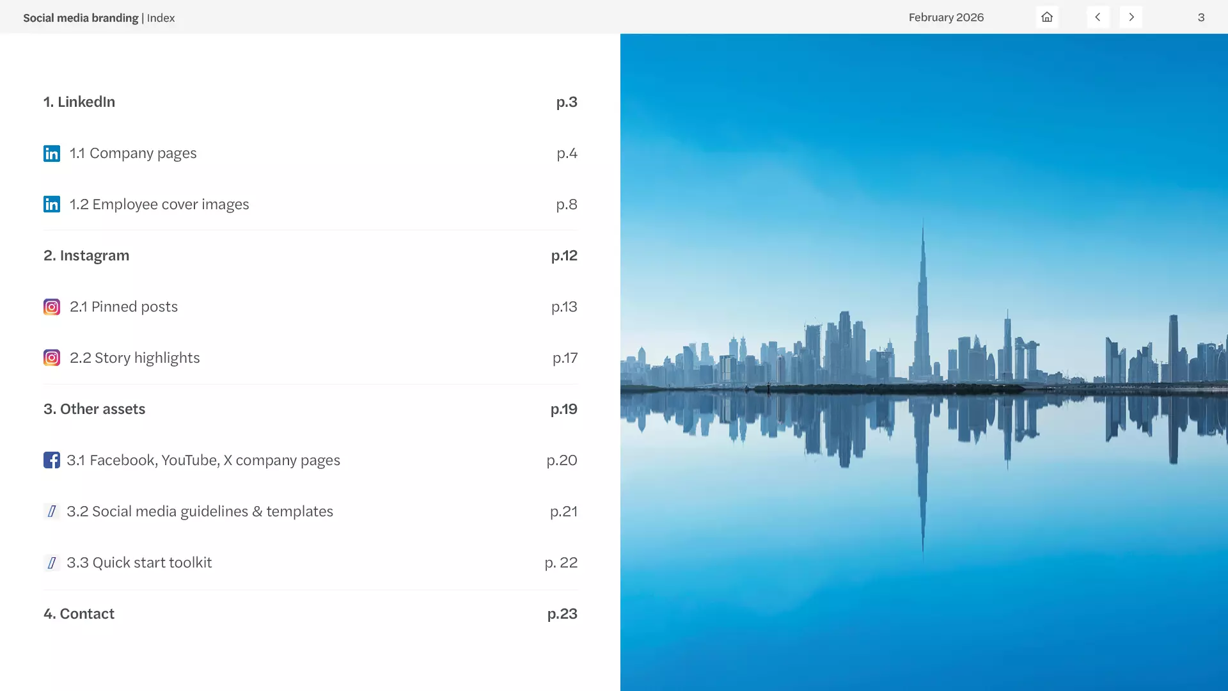The width and height of the screenshot is (1228, 691).
Task: Open section 1. LinkedIn
Action: coord(79,102)
